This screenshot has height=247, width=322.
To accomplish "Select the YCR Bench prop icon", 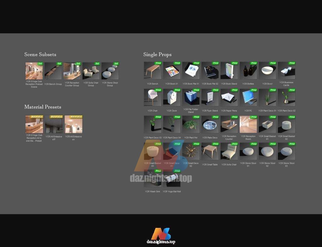I will [x=153, y=71].
